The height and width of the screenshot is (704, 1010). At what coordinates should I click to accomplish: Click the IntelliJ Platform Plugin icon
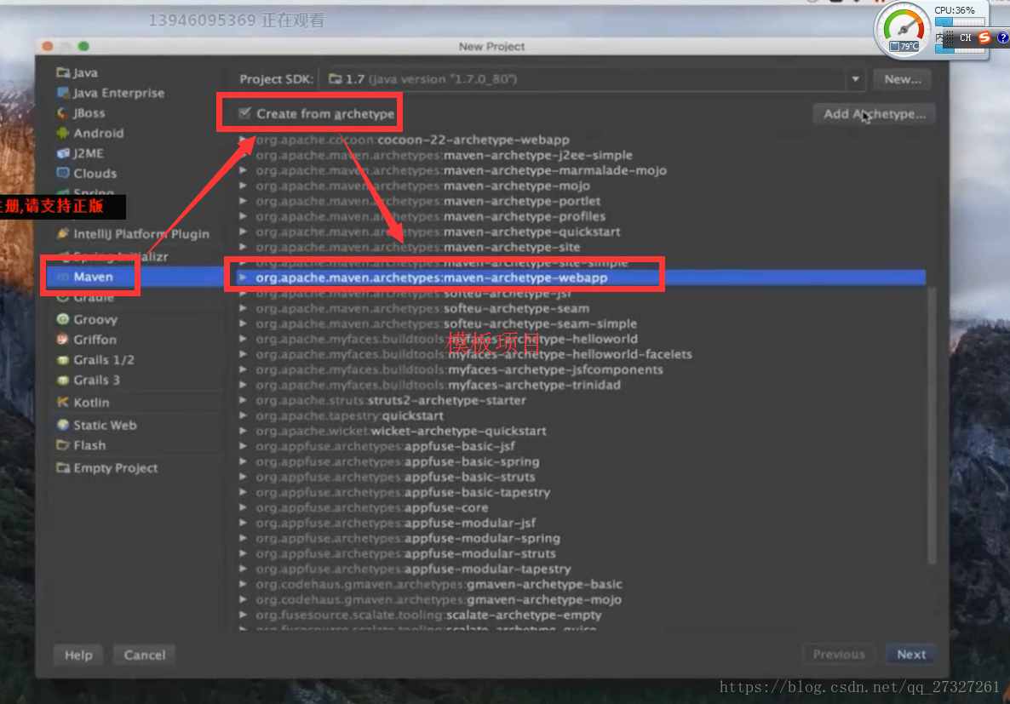point(63,234)
